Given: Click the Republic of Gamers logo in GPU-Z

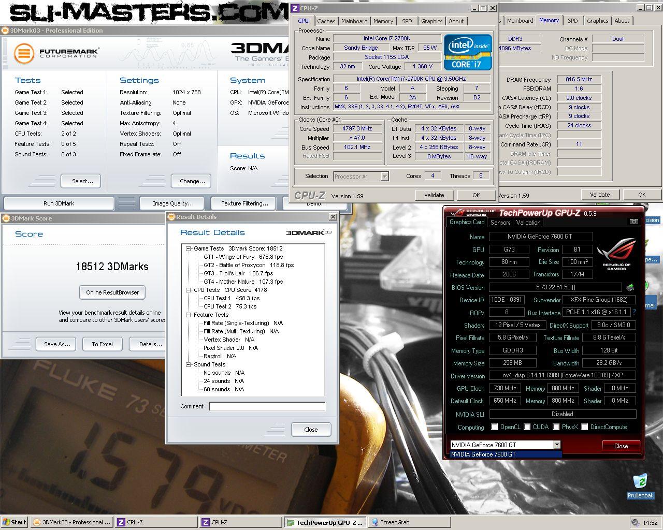Looking at the screenshot, I should pyautogui.click(x=616, y=254).
